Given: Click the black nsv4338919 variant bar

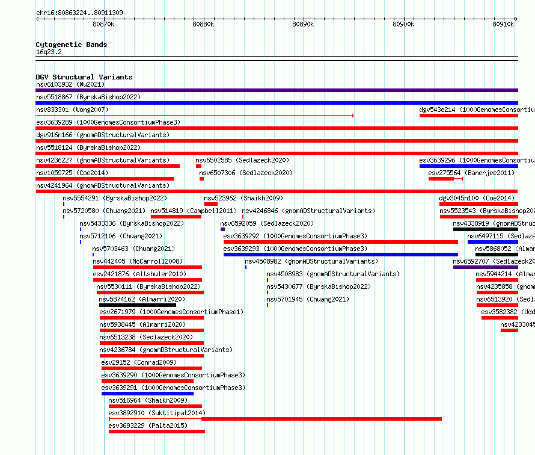Looking at the screenshot, I should pos(486,229).
